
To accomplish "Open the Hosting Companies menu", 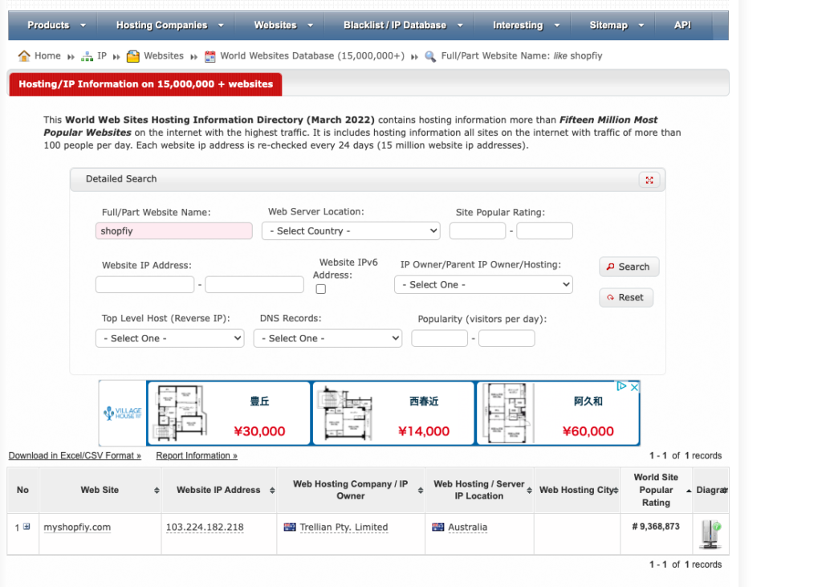I will pyautogui.click(x=169, y=26).
